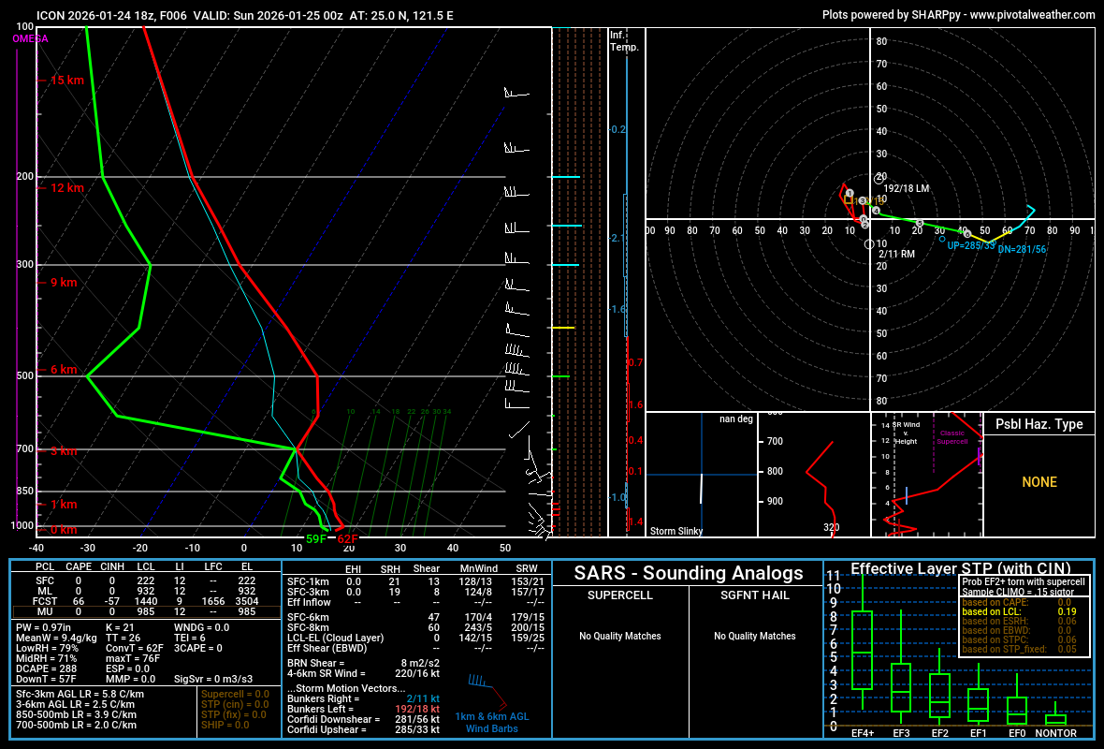Screen dimensions: 1104x749
Task: Click the 'DCAPE = 288' value
Action: pos(46,668)
